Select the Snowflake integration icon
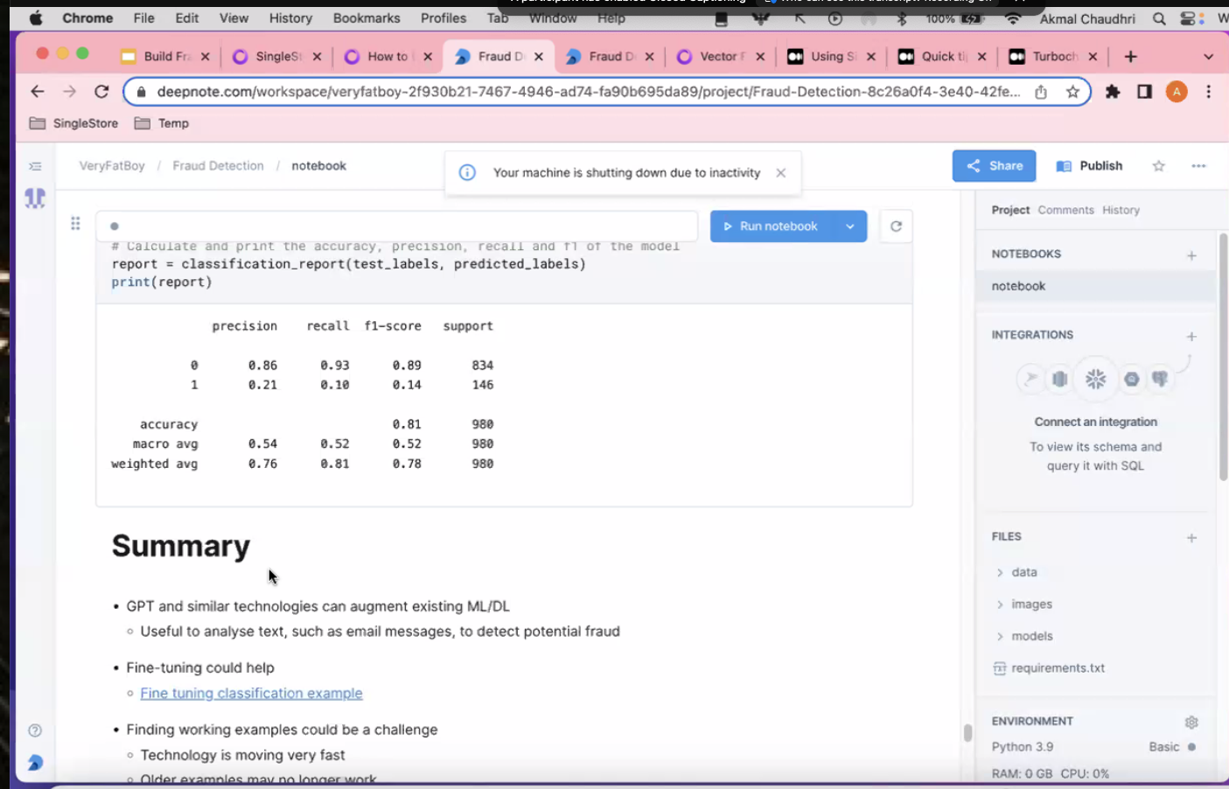 (x=1095, y=379)
